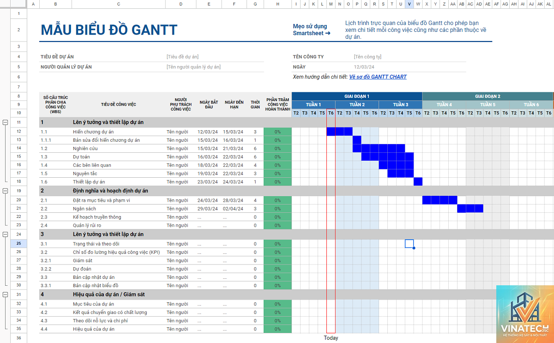Image resolution: width=554 pixels, height=343 pixels.
Task: Select the Thiết lập dự án cell in row 18
Action: click(x=119, y=181)
